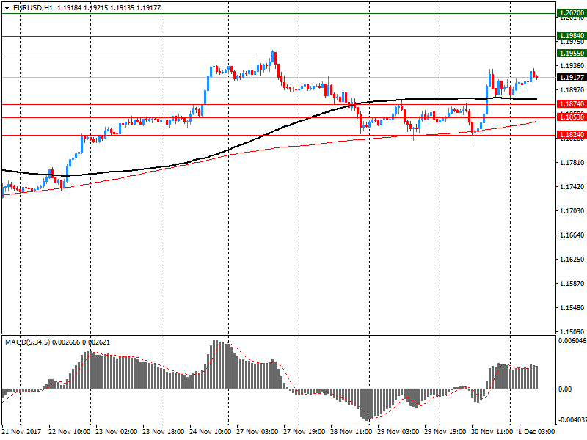Click the EURUSD,H1 chart title text
This screenshot has height=440, width=587.
pos(33,8)
